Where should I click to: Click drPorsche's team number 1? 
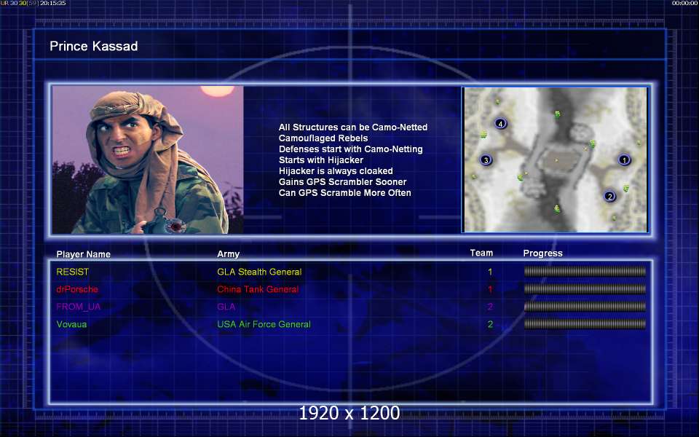(x=490, y=289)
